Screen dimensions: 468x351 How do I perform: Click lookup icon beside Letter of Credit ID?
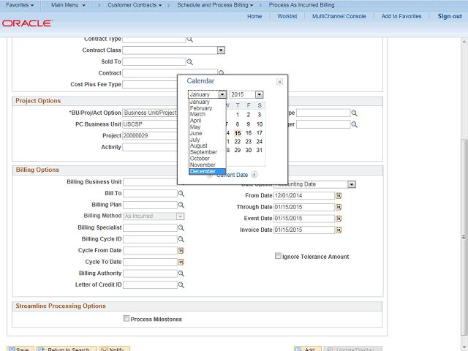[x=181, y=285]
